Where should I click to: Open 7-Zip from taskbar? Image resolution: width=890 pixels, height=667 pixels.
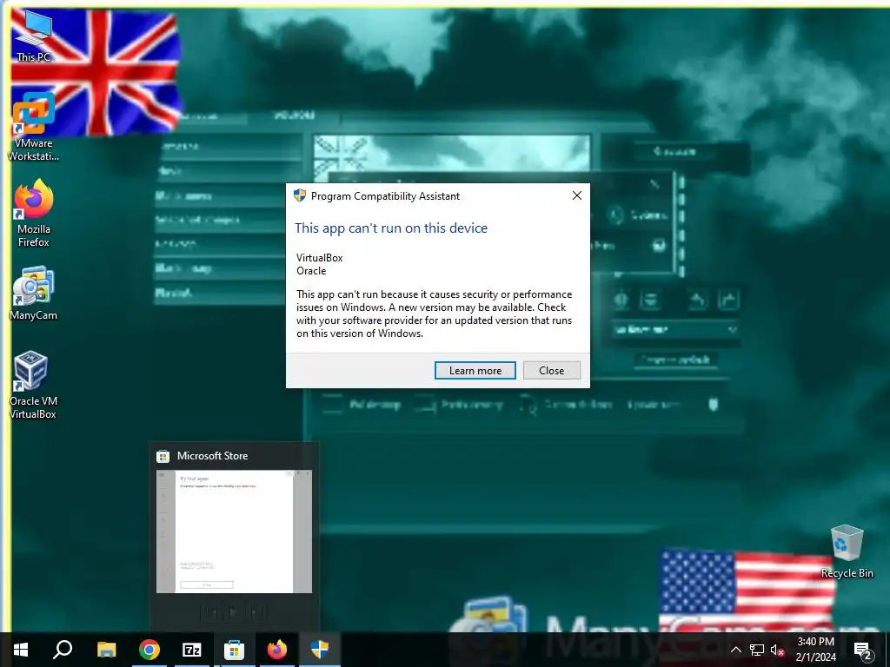pyautogui.click(x=192, y=650)
